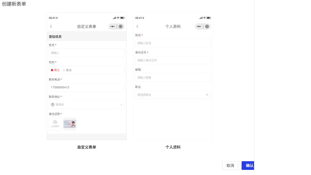The width and height of the screenshot is (311, 175).
Task: Click the location pin icon in 联系地址
Action: pyautogui.click(x=53, y=105)
